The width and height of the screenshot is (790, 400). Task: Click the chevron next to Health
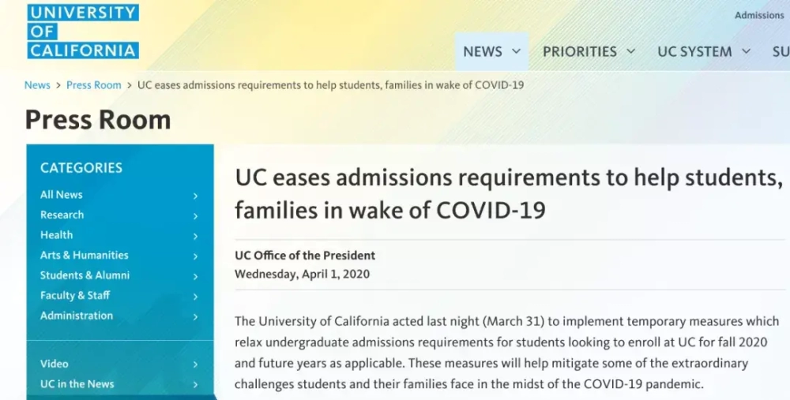pos(195,236)
